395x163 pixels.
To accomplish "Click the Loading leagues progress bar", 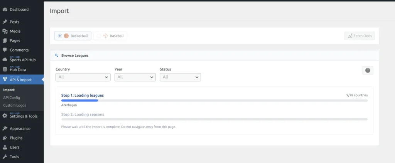I will (x=214, y=100).
